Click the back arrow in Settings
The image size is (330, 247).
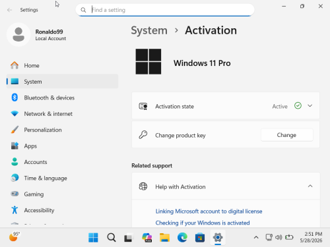point(9,10)
